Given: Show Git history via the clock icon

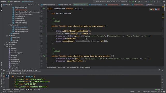Looking at the screenshot, I should pos(155,2).
